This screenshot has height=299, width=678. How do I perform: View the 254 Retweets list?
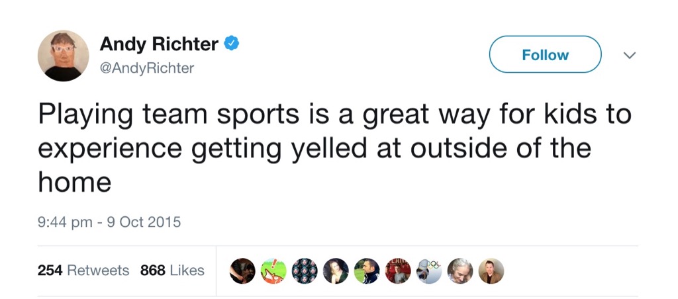pos(83,271)
